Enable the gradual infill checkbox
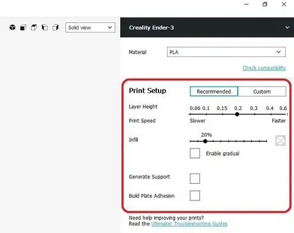The image size is (294, 233). click(x=195, y=153)
